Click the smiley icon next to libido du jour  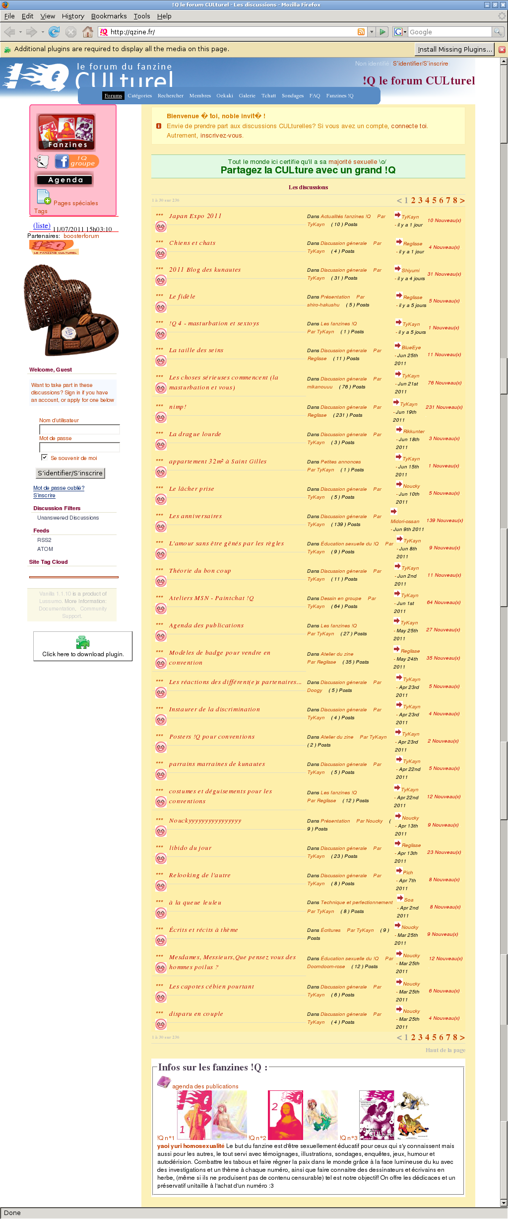click(x=161, y=859)
